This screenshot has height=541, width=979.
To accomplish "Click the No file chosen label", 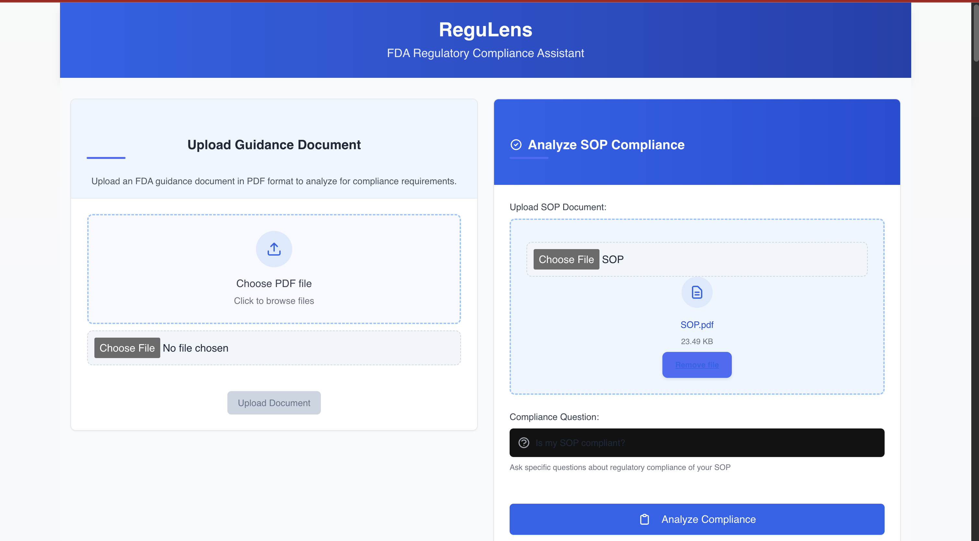I will point(195,348).
